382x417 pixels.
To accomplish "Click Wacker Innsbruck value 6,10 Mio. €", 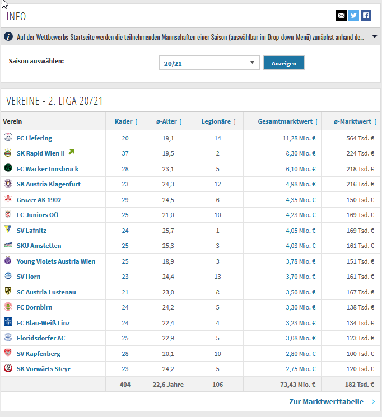I will click(x=301, y=169).
